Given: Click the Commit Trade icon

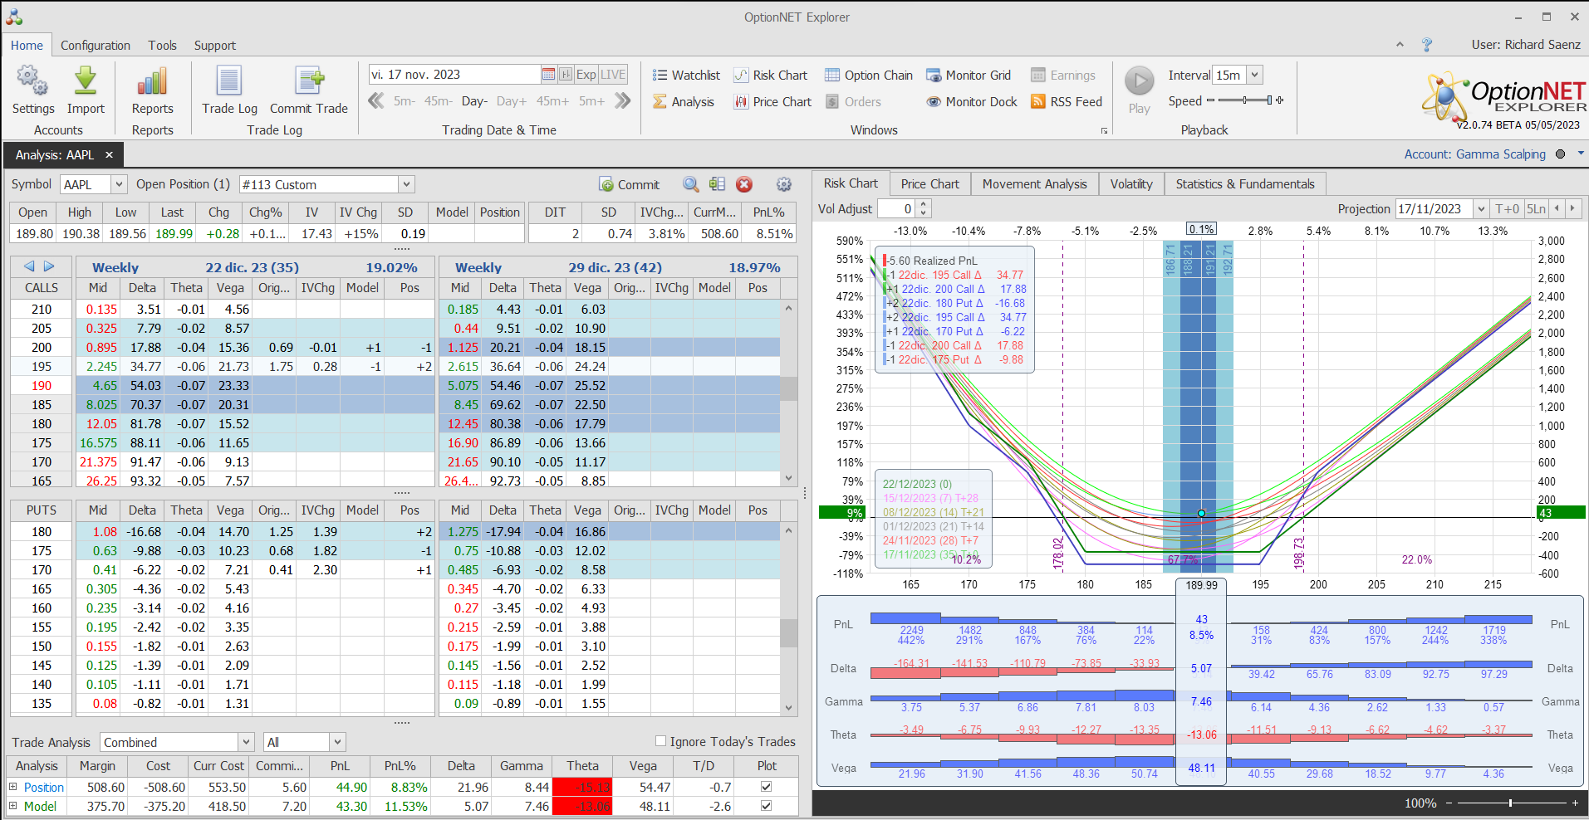Looking at the screenshot, I should (309, 81).
